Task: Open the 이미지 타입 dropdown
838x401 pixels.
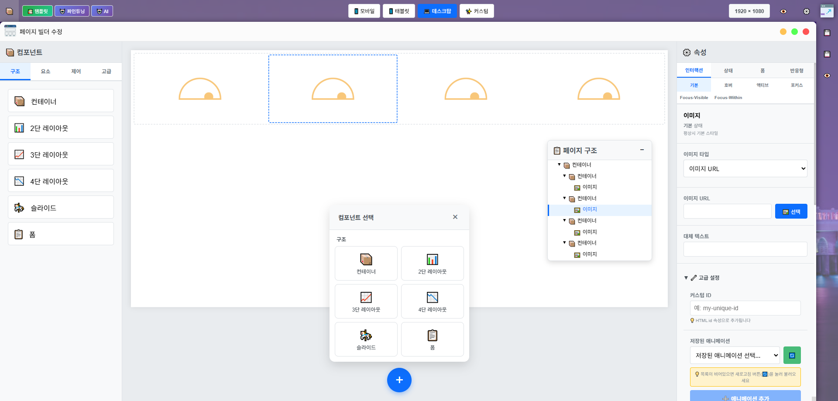Action: point(745,168)
